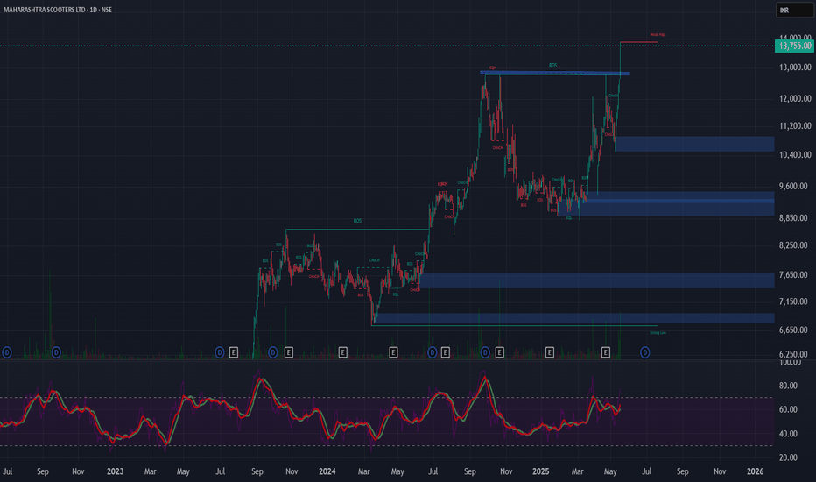Click the 7,150.00 price axis label
Screen dimensions: 816x482
(795, 301)
